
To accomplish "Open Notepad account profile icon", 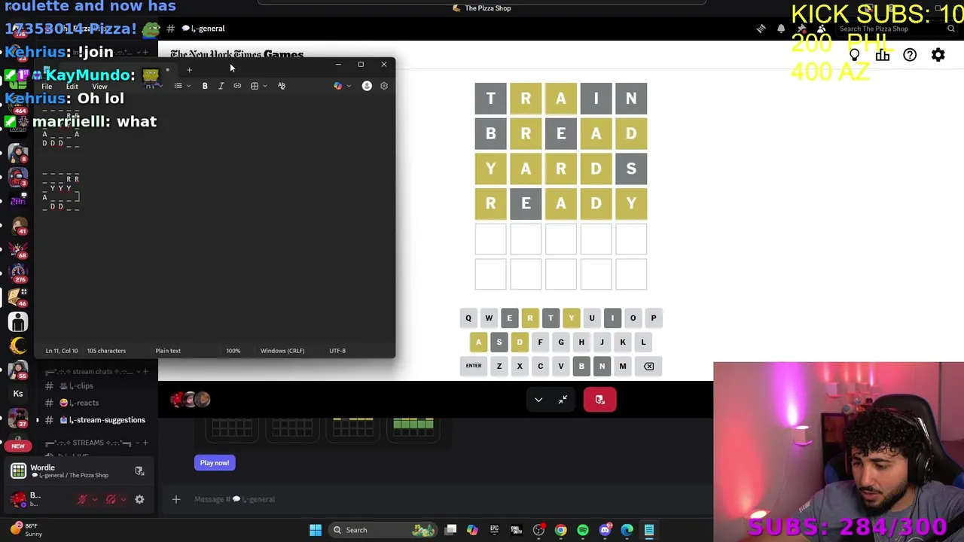I will (x=367, y=86).
